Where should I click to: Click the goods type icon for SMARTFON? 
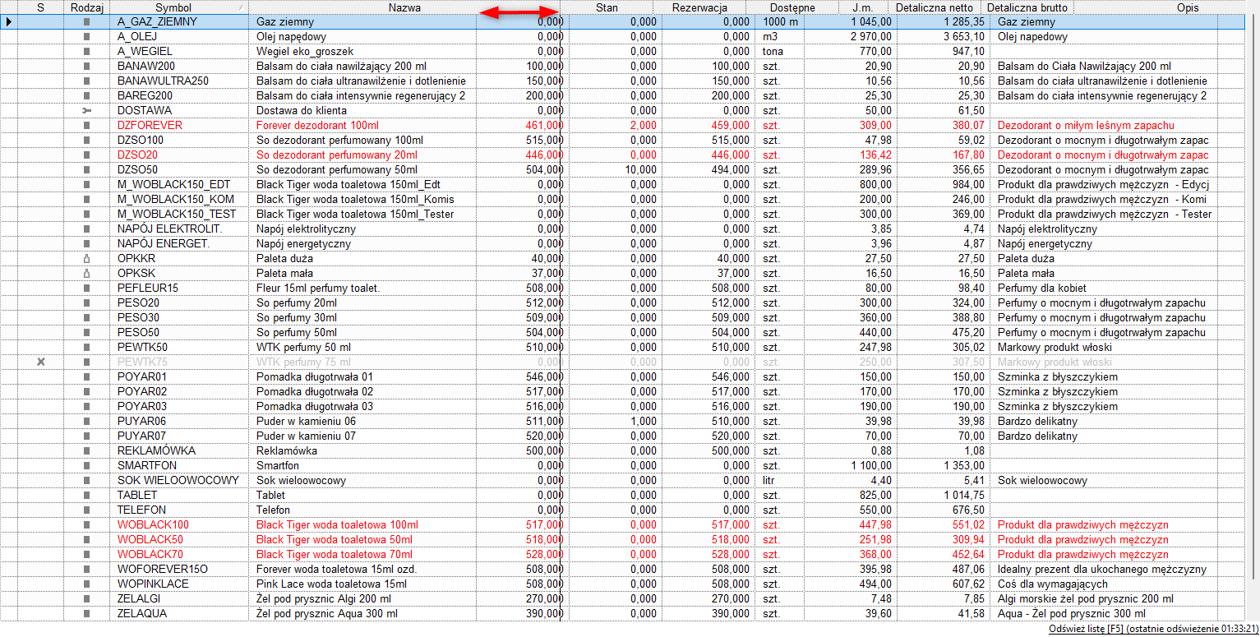(x=86, y=465)
